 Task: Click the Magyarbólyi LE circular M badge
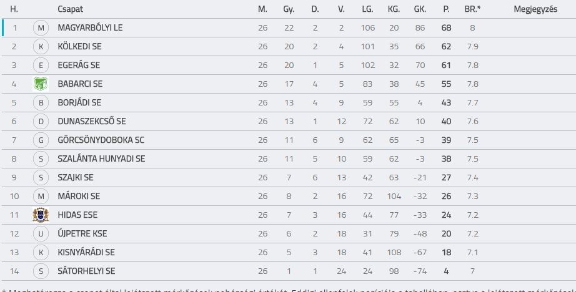point(41,28)
